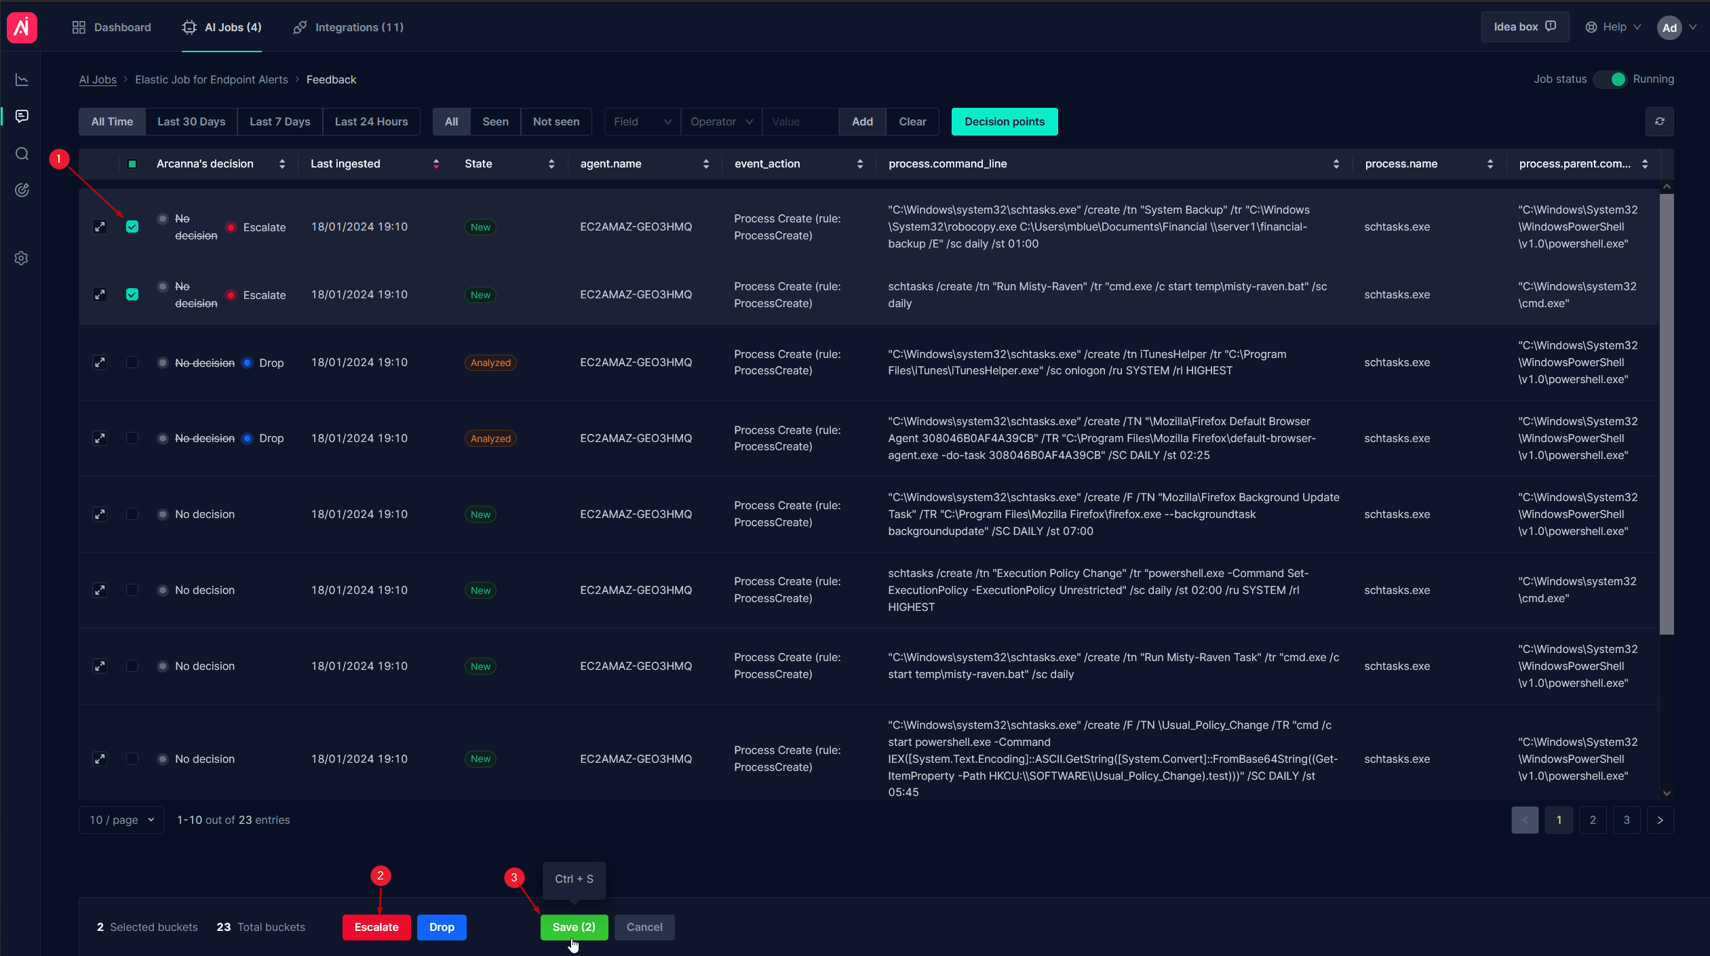Expand the Execution Policy Change row

pos(100,591)
